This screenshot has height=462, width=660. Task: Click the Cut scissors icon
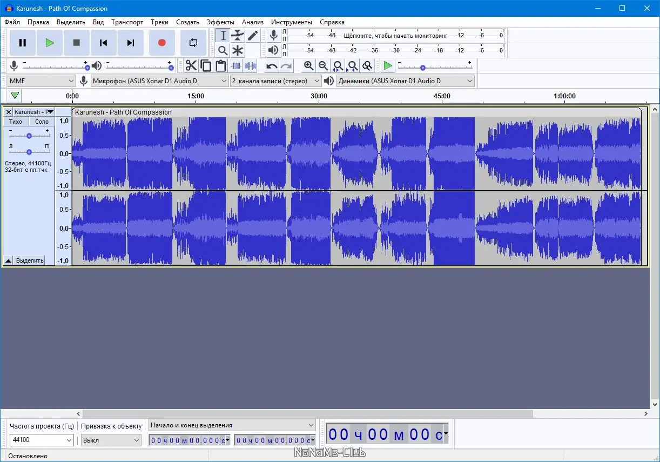point(191,66)
